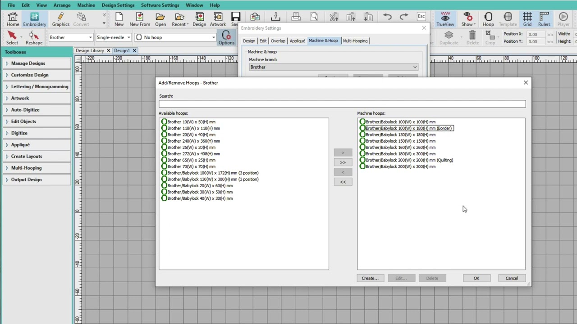Open embroidery Options gear icon
Viewport: 577px width, 324px height.
[226, 38]
